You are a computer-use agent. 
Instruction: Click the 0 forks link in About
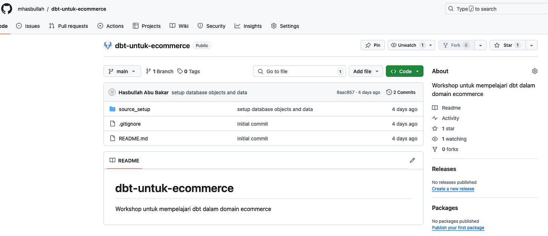(445, 149)
